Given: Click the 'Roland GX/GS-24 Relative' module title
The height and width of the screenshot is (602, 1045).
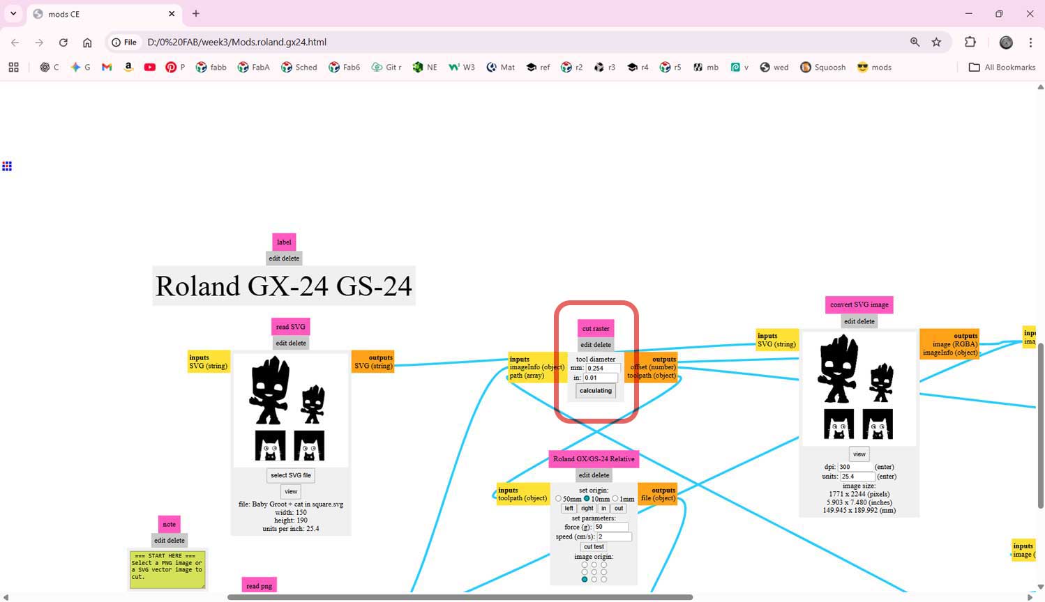Looking at the screenshot, I should coord(594,459).
